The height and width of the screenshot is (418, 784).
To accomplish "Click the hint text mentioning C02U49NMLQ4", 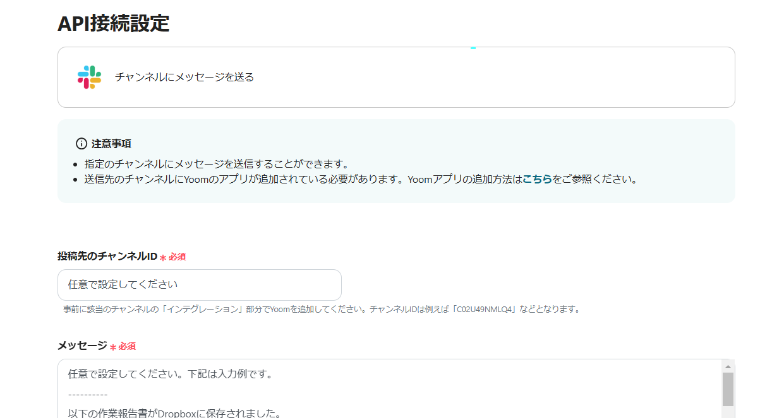I will click(x=322, y=310).
